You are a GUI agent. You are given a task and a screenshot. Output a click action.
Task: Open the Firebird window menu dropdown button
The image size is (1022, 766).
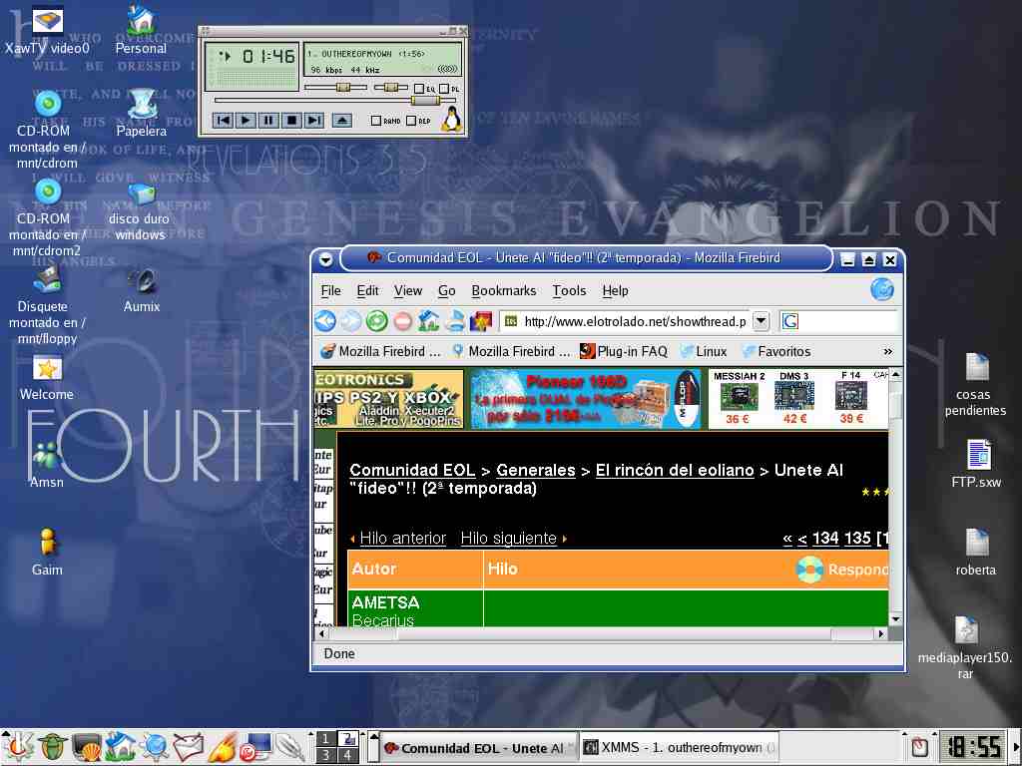click(326, 259)
